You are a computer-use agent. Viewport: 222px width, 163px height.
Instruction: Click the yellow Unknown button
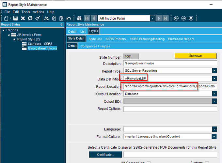195,56
